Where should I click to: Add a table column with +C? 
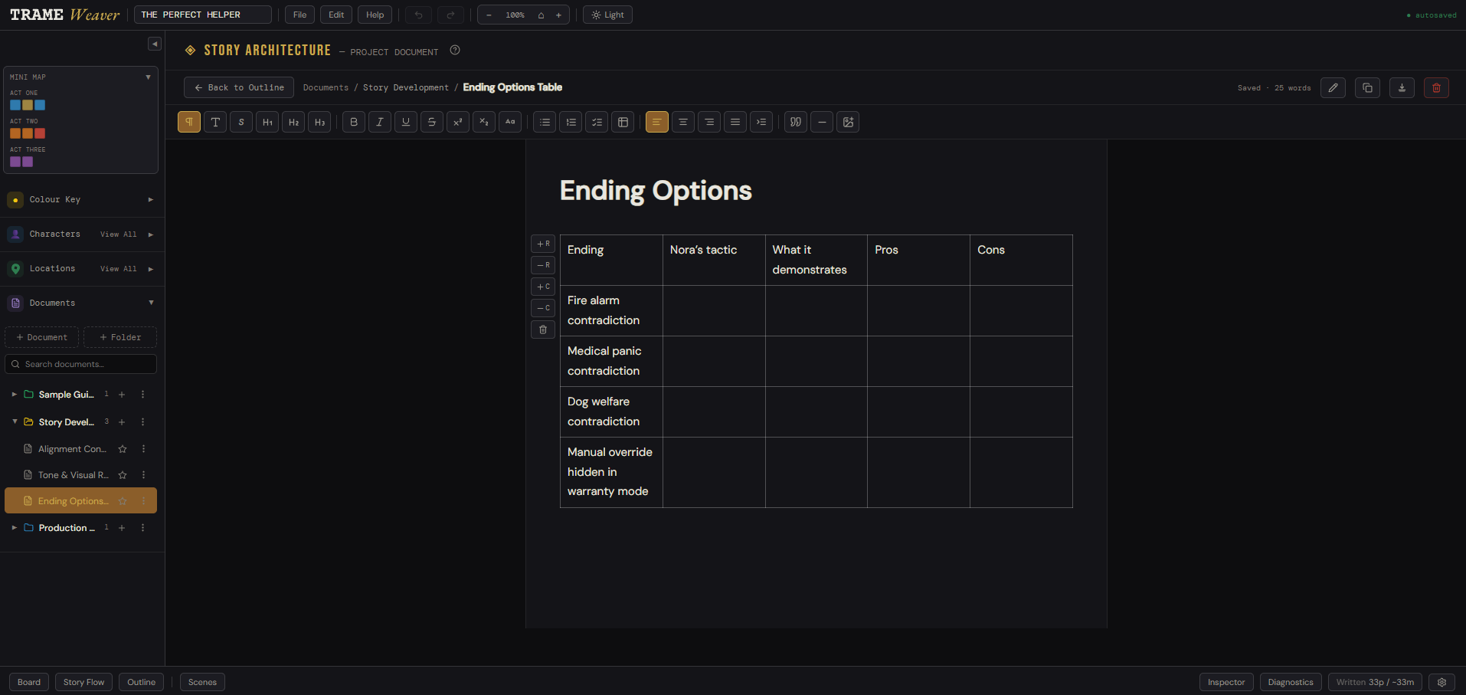point(543,287)
